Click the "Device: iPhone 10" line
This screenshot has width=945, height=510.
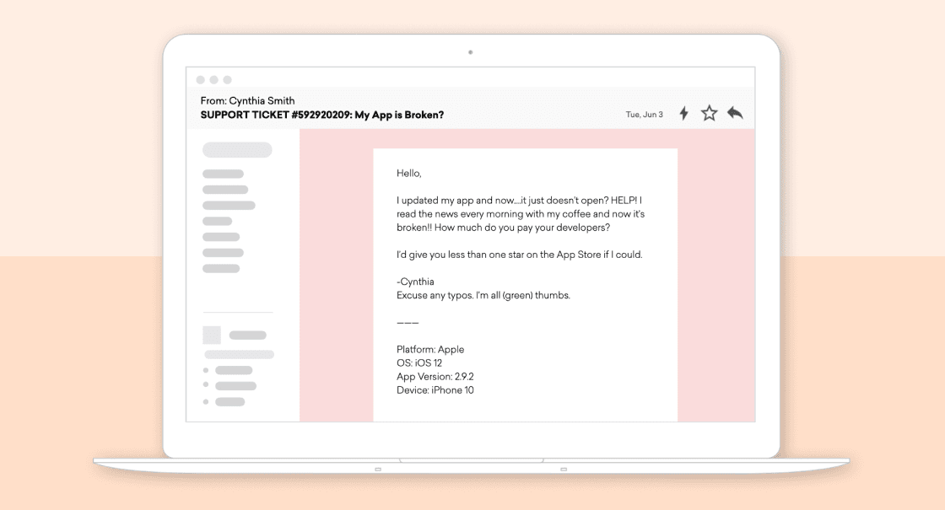[x=435, y=390]
